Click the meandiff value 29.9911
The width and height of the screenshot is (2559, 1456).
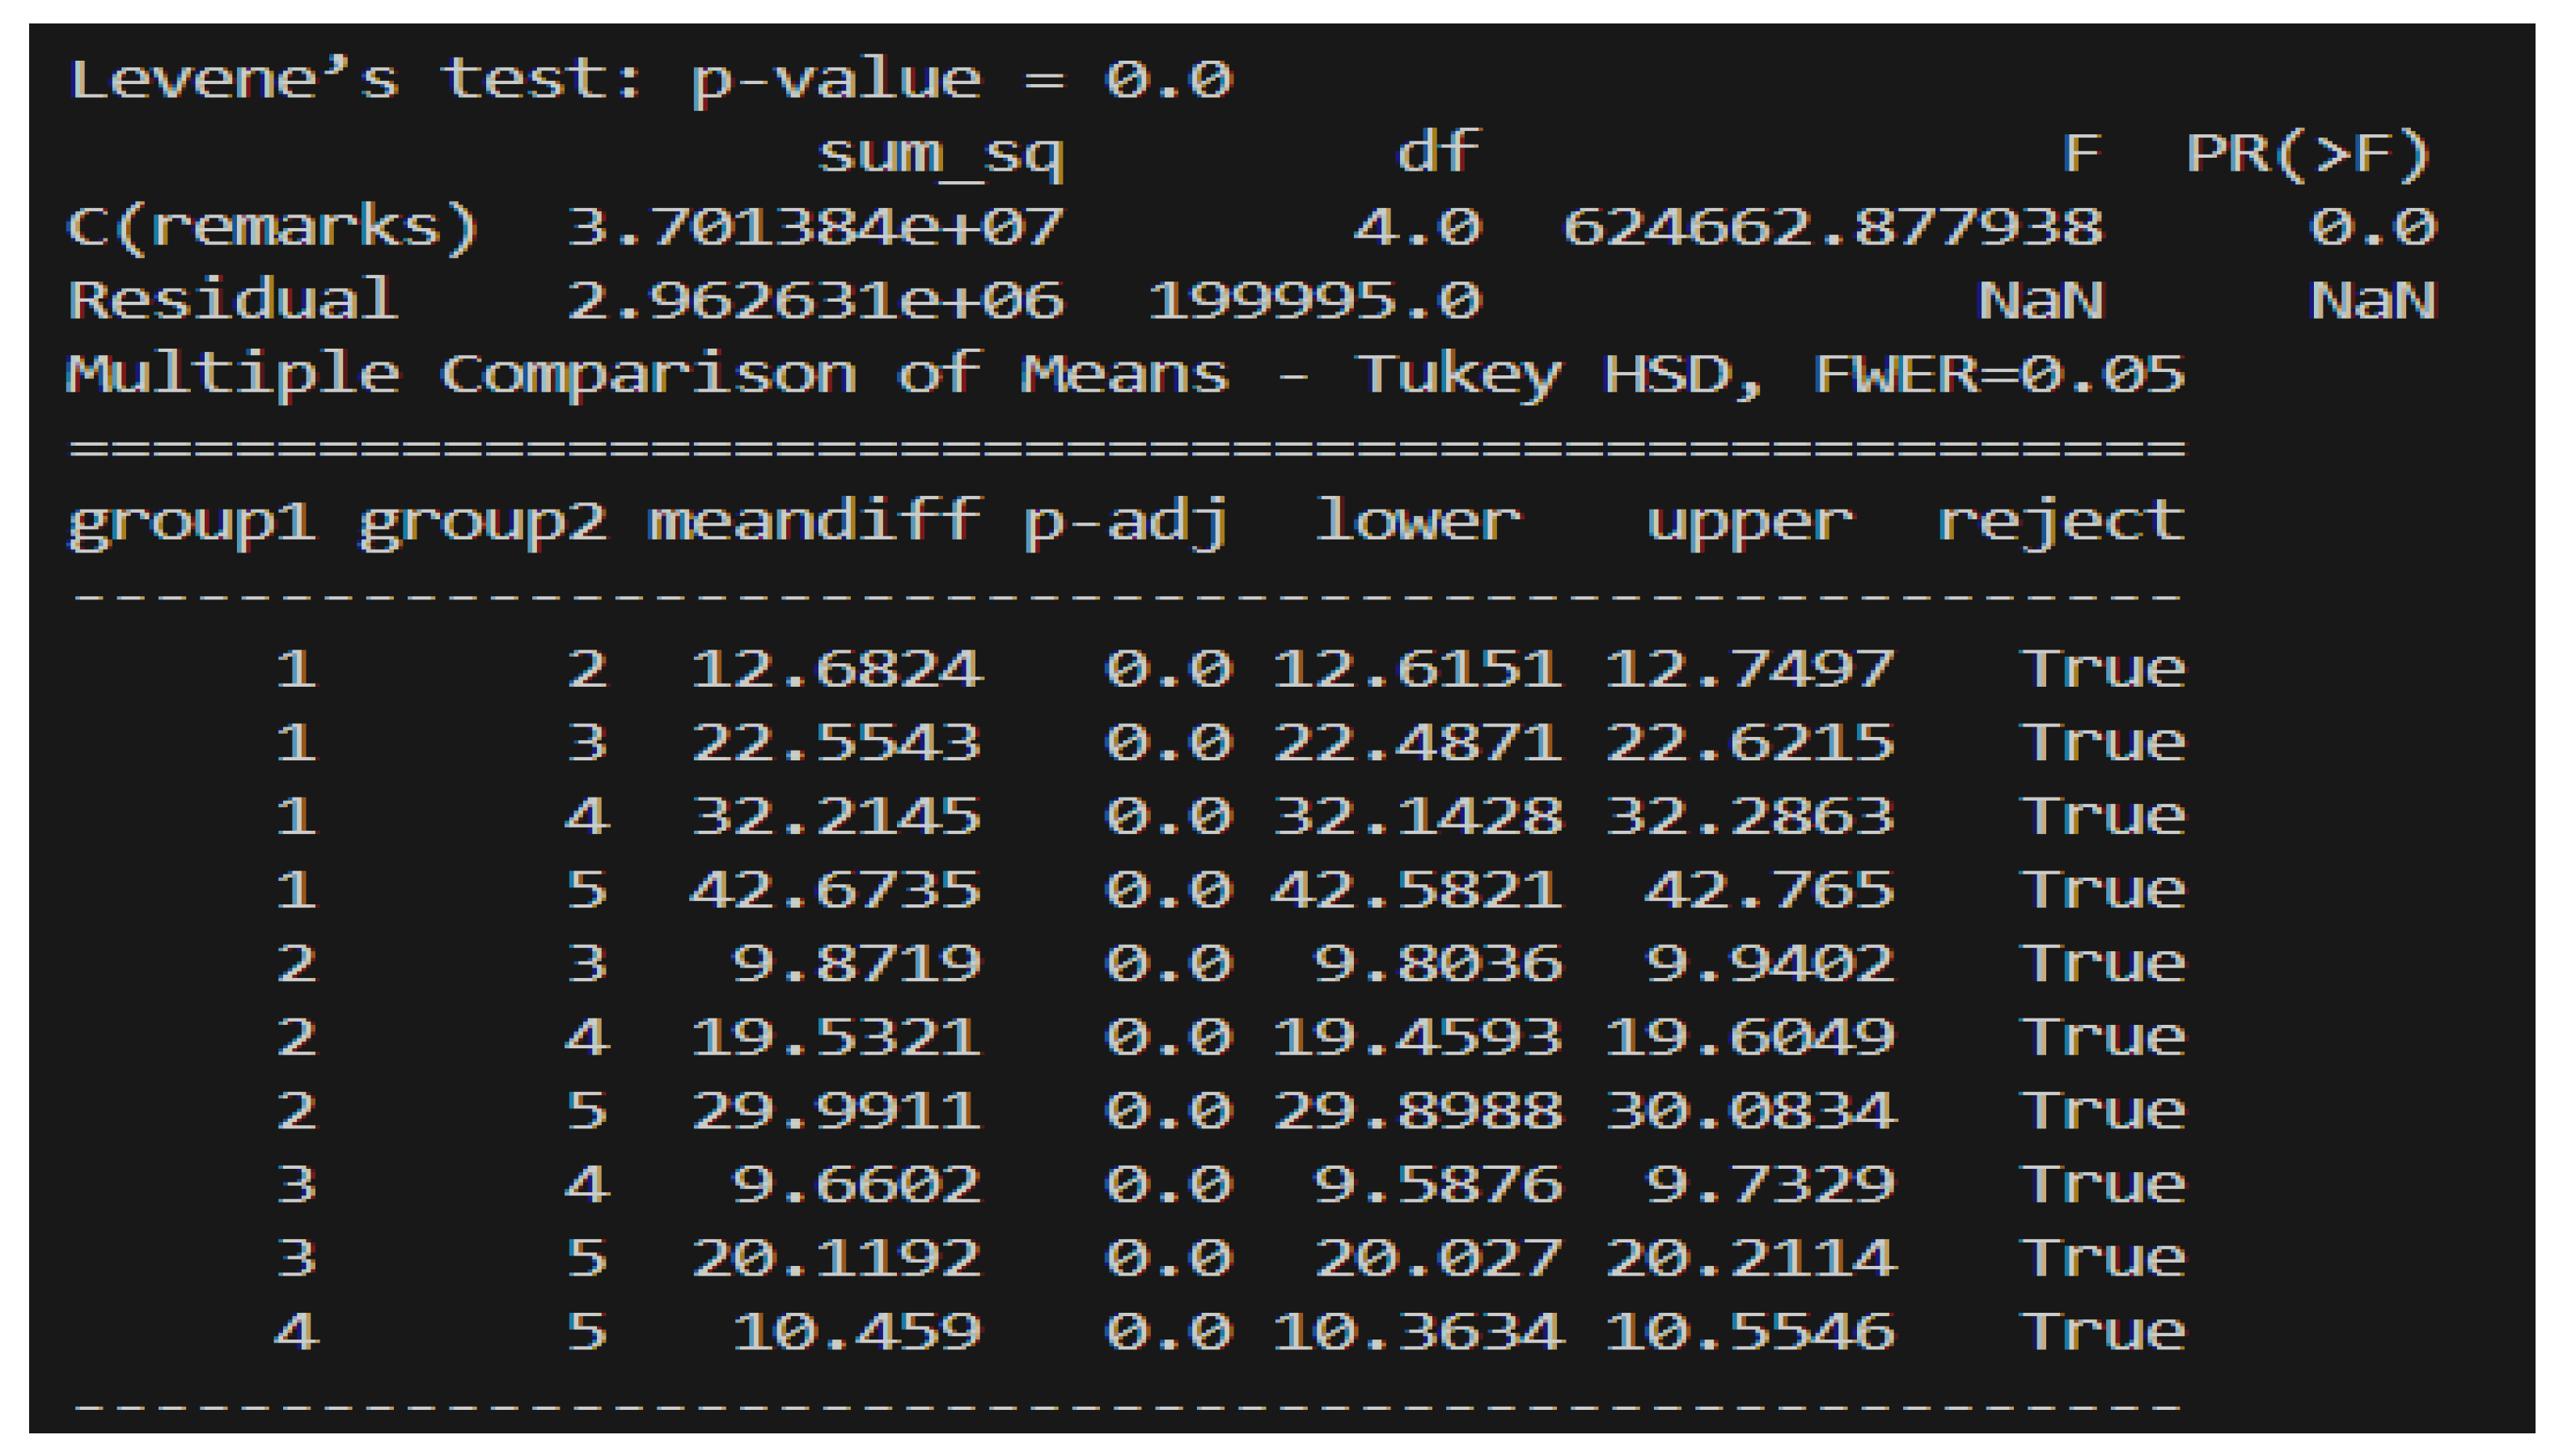tap(836, 1110)
